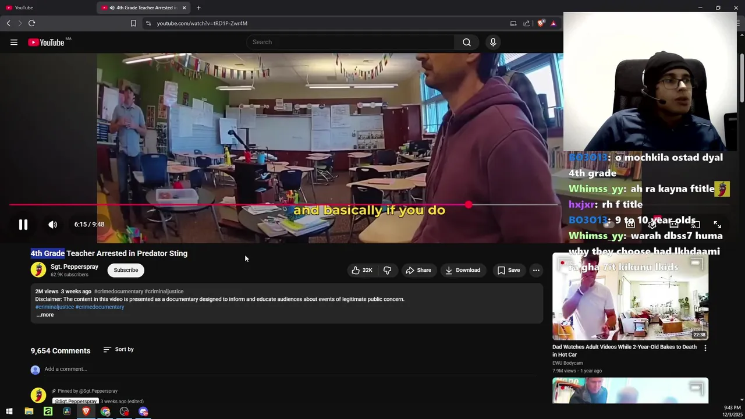
Task: Open more actions three-dot menu under video
Action: [536, 270]
